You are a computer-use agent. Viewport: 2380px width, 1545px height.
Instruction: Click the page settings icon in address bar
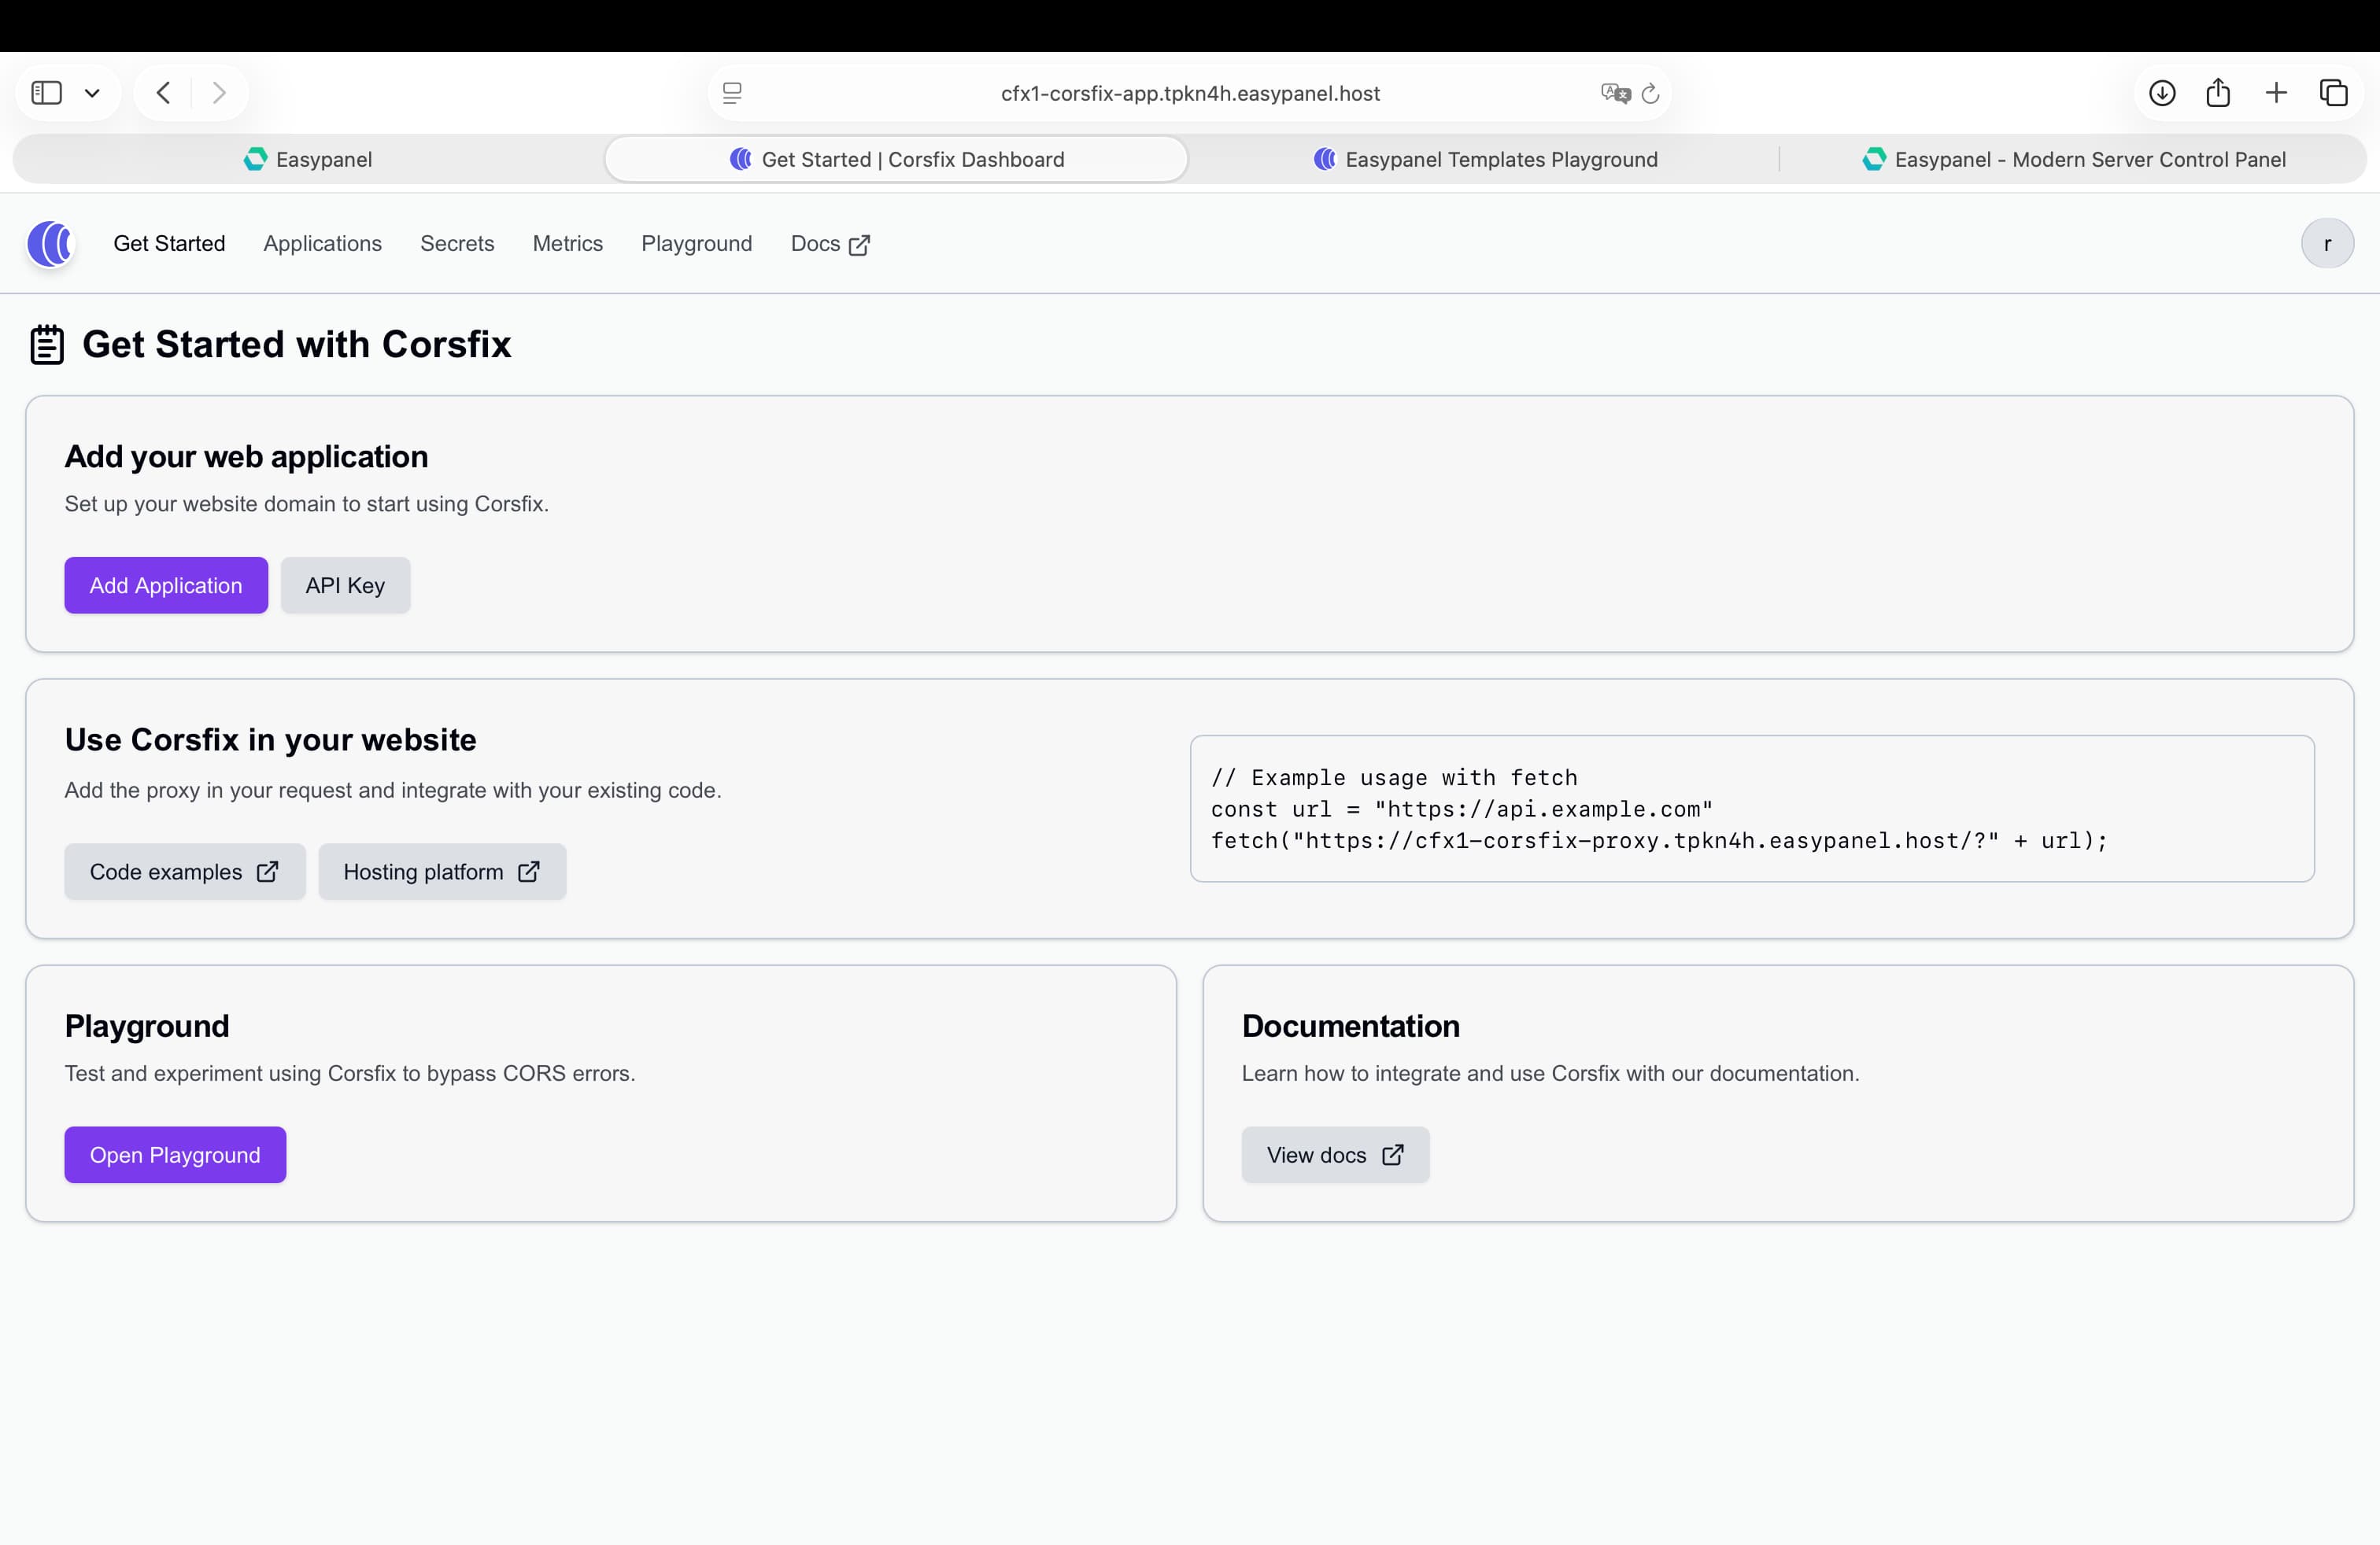[733, 93]
